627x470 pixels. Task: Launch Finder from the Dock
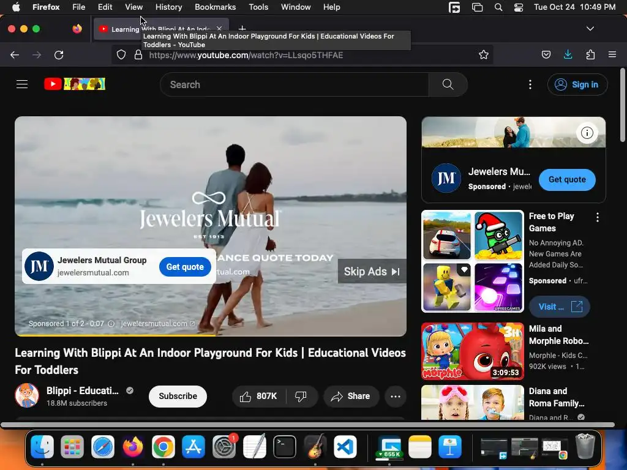(42, 446)
